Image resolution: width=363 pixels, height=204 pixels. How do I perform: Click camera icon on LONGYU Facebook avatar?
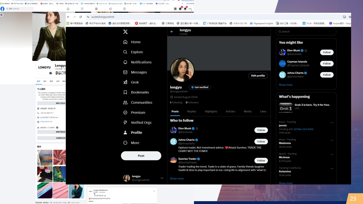(50, 73)
